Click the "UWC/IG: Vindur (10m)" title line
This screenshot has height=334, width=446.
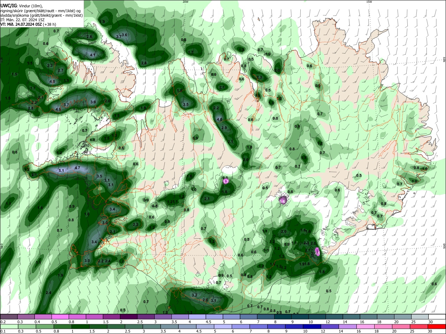pyautogui.click(x=21, y=6)
